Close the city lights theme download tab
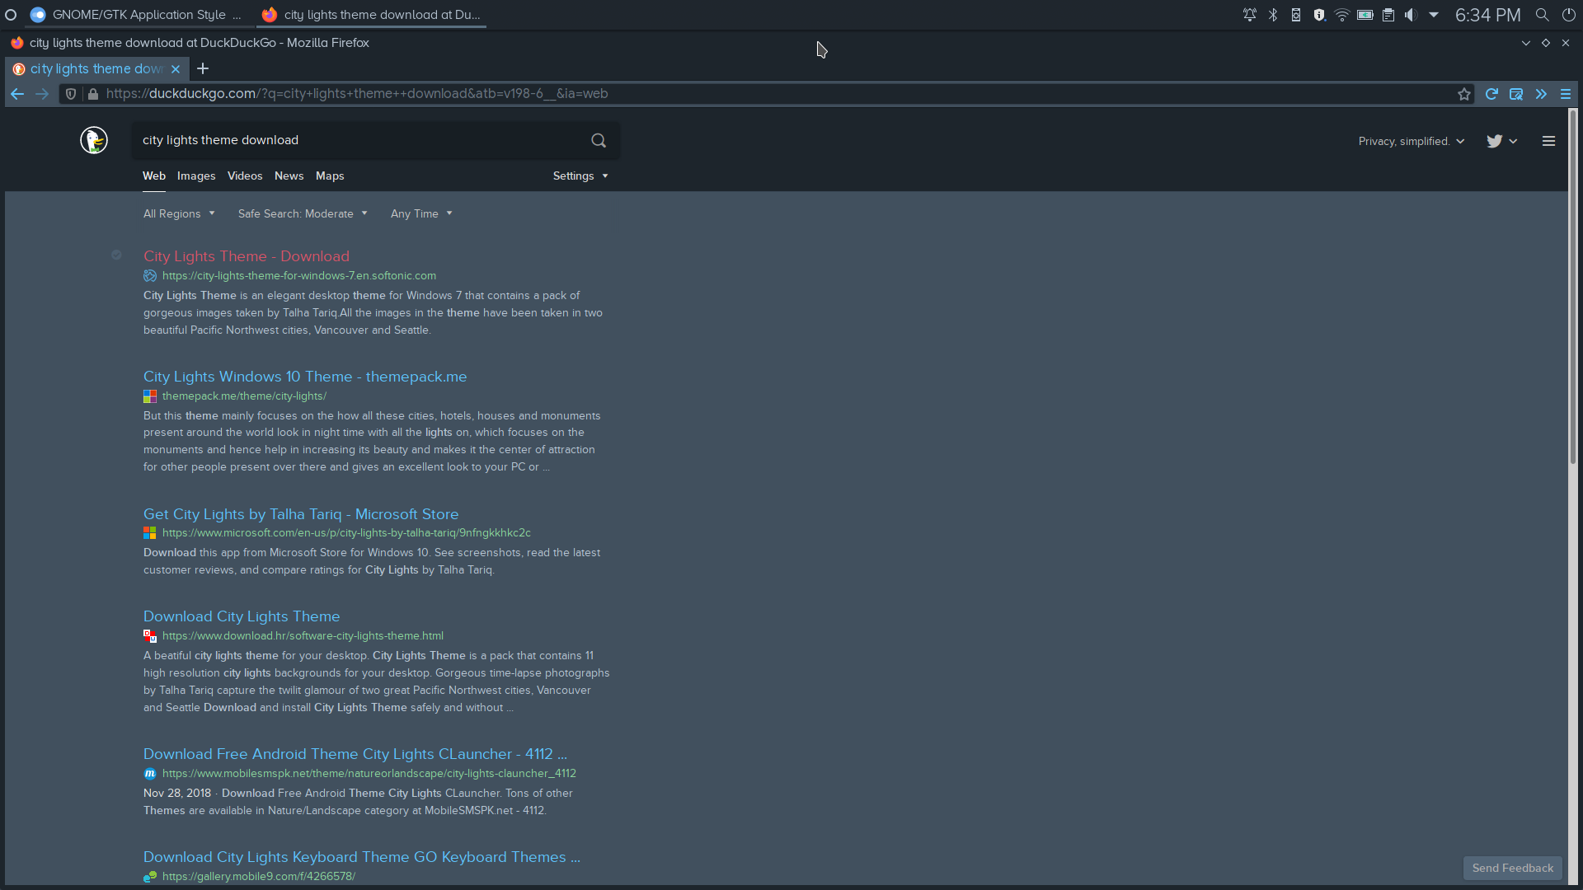This screenshot has width=1583, height=890. 176,69
